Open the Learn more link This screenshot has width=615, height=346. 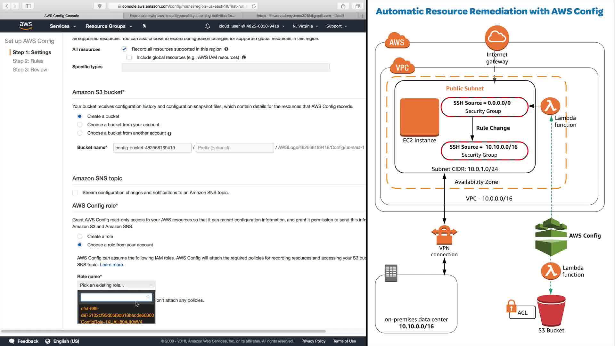pos(111,265)
